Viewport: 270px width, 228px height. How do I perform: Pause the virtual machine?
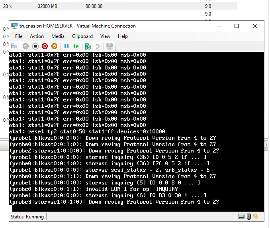click(66, 46)
